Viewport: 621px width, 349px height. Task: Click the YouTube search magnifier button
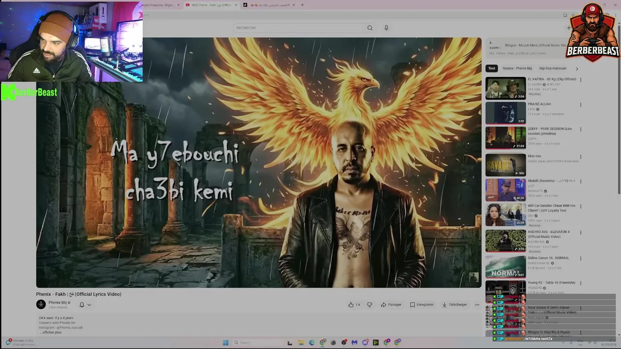(370, 28)
